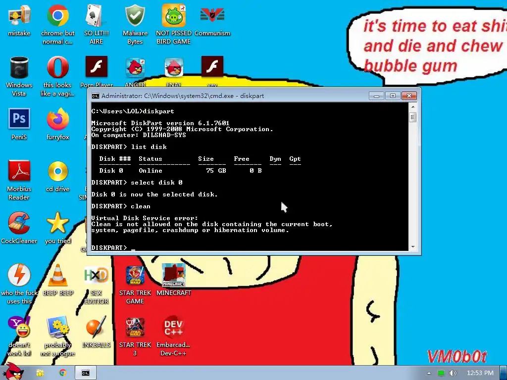
Task: Show hidden tray icons arrow
Action: point(429,373)
